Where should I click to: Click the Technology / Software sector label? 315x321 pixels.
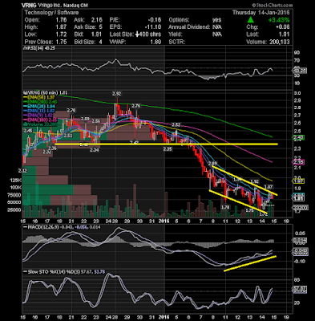51,13
